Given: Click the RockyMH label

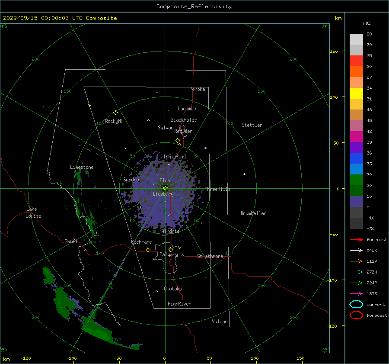Looking at the screenshot, I should pos(114,121).
